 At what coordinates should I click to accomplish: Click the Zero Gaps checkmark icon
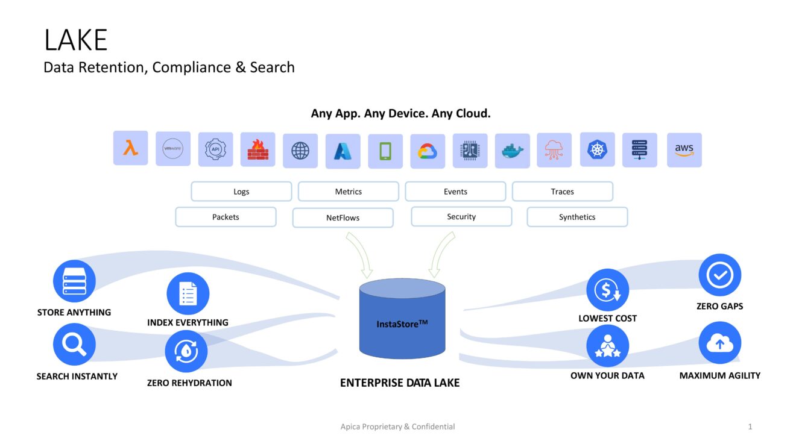[719, 275]
